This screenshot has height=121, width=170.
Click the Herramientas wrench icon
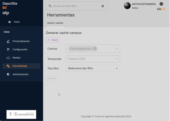[8, 66]
